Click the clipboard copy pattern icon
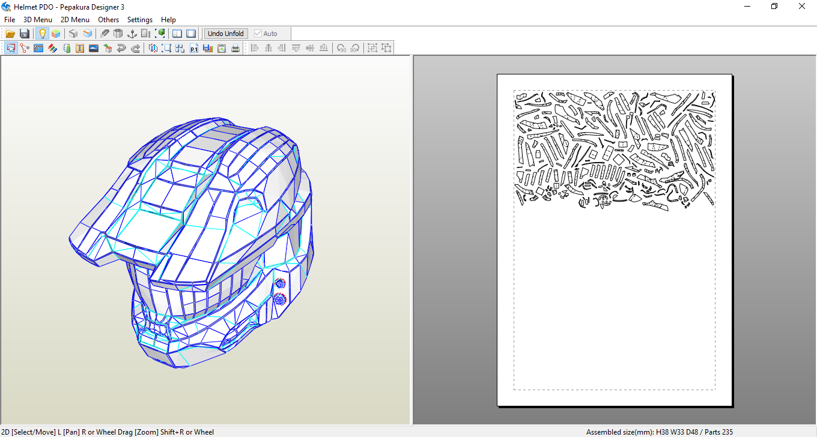817x437 pixels. click(x=222, y=49)
